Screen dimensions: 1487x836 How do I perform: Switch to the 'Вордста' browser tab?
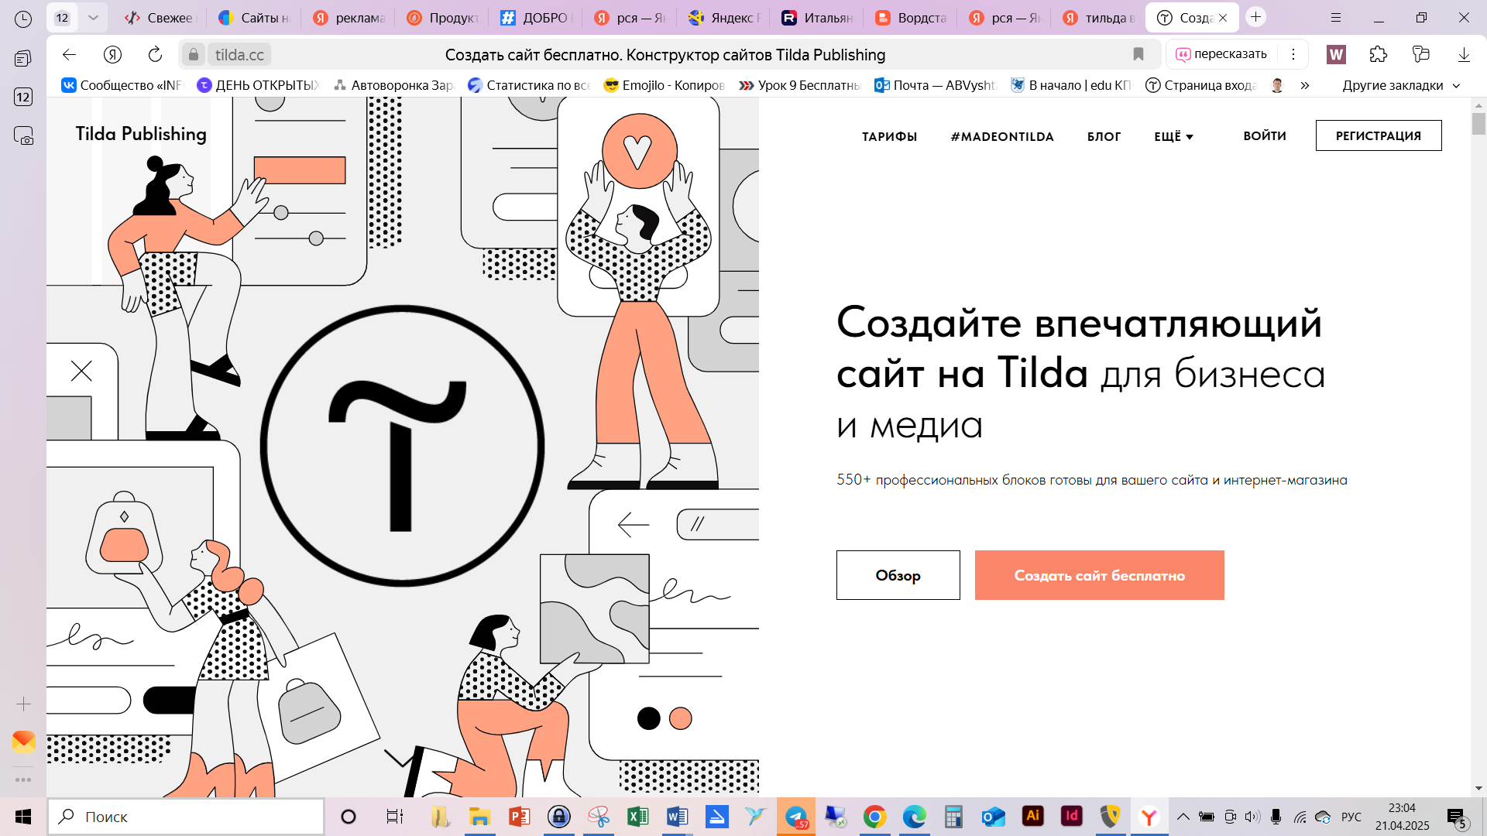(x=912, y=16)
